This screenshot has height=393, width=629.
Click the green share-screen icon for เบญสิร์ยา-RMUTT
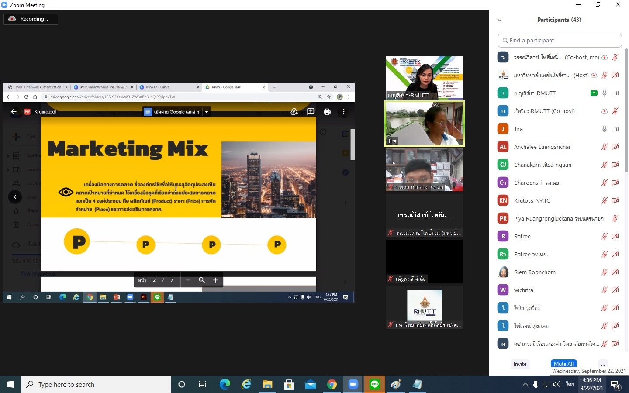594,93
